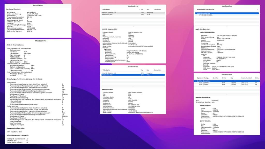The width and height of the screenshot is (265, 149).
Task: Collapse the Speicher-Steckplätze tree row chevron
Action: tap(196, 81)
